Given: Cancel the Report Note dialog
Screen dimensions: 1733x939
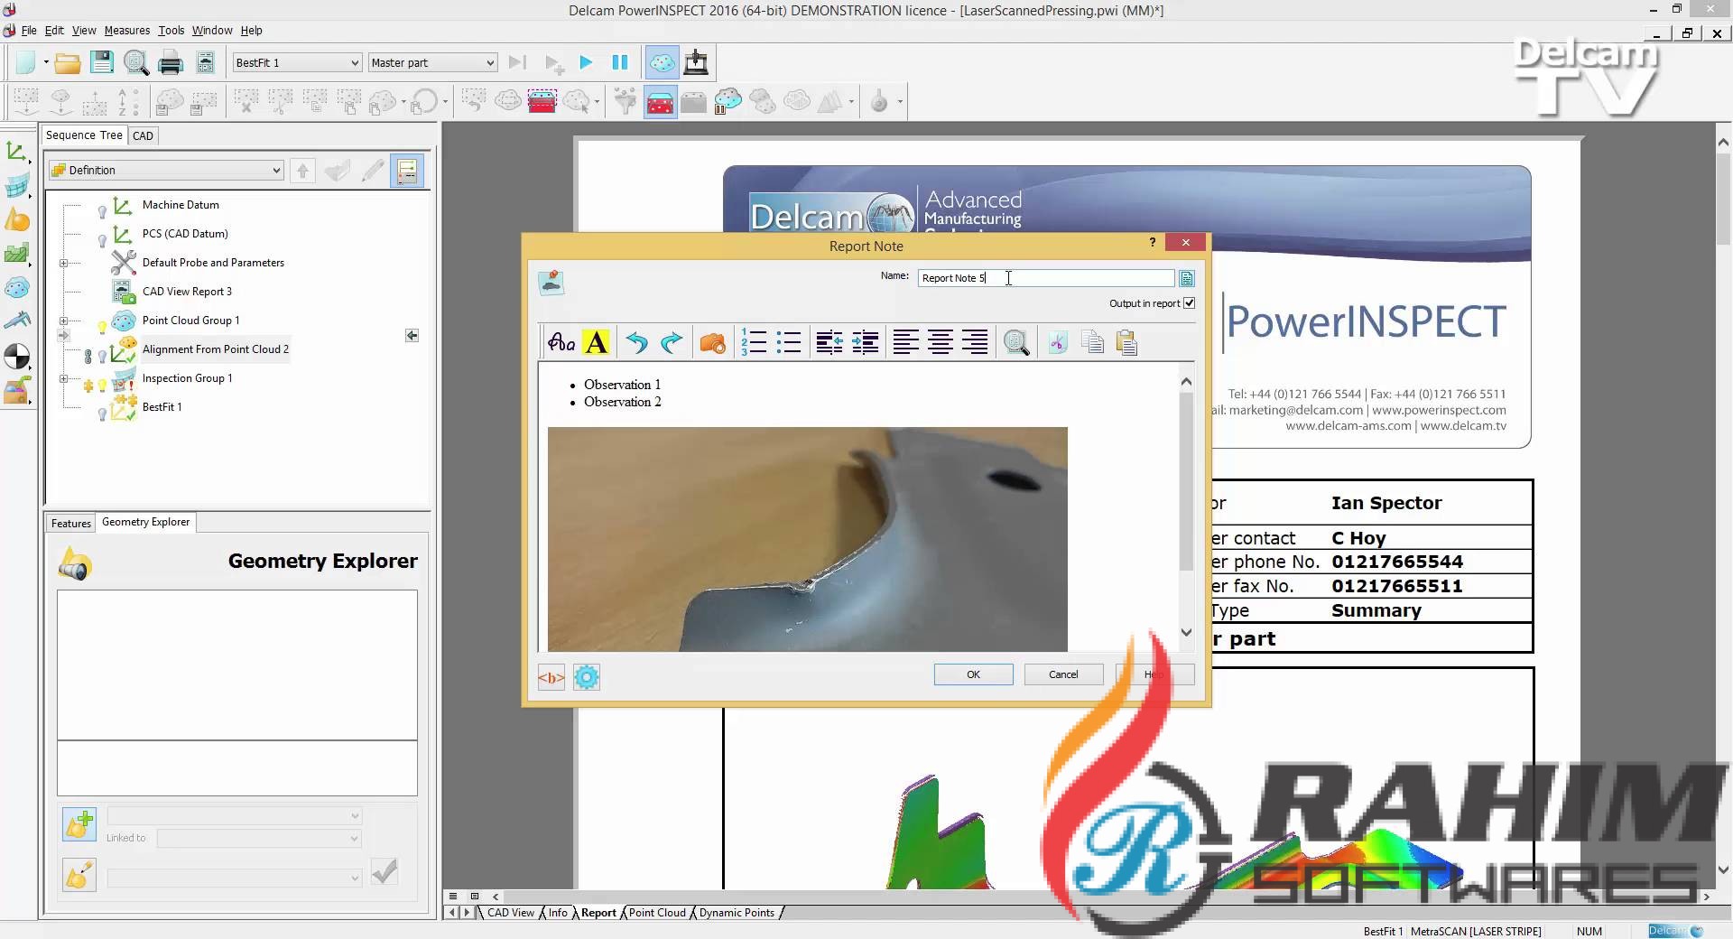Looking at the screenshot, I should pyautogui.click(x=1063, y=674).
